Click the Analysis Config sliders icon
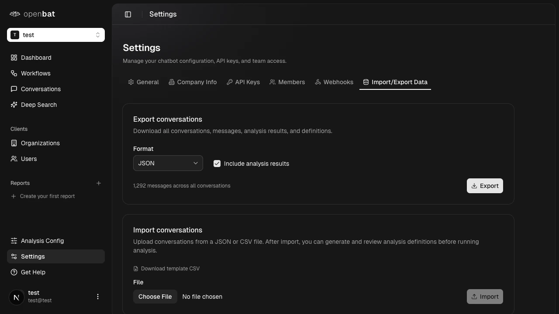The image size is (559, 314). coord(14,241)
